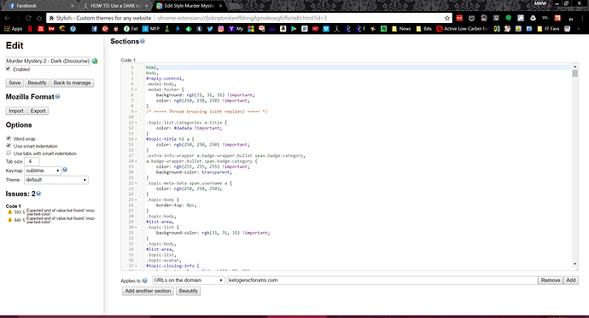
Task: Switch to the HOW TO: Use a DARK tab
Action: (116, 6)
